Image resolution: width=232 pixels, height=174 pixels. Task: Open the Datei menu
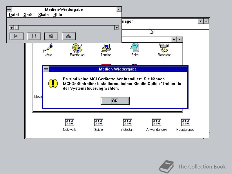point(14,15)
